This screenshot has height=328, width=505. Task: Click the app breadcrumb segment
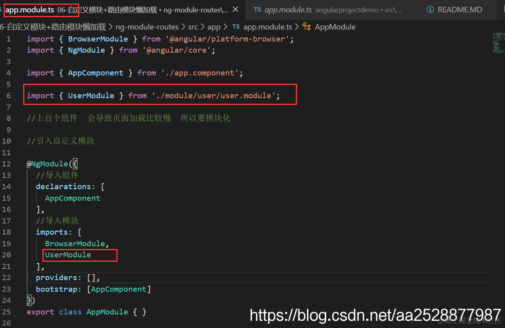pyautogui.click(x=214, y=27)
